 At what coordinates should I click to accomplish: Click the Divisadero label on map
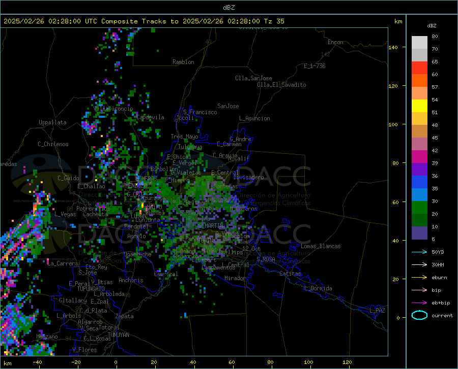click(x=248, y=177)
